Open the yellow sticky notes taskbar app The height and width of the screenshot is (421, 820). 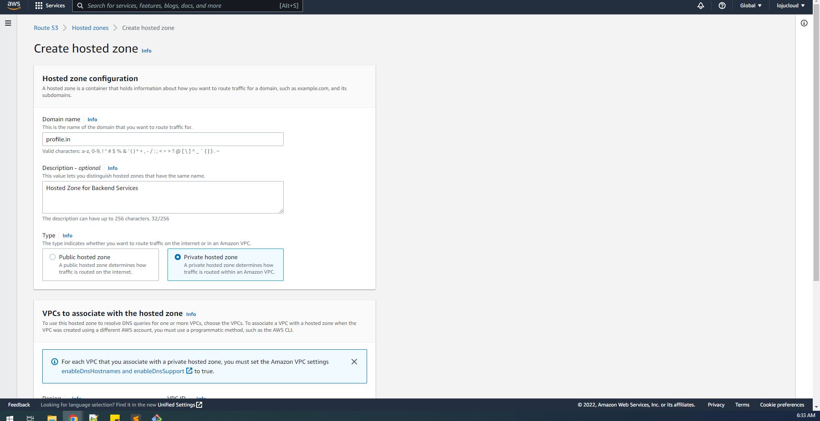(115, 417)
